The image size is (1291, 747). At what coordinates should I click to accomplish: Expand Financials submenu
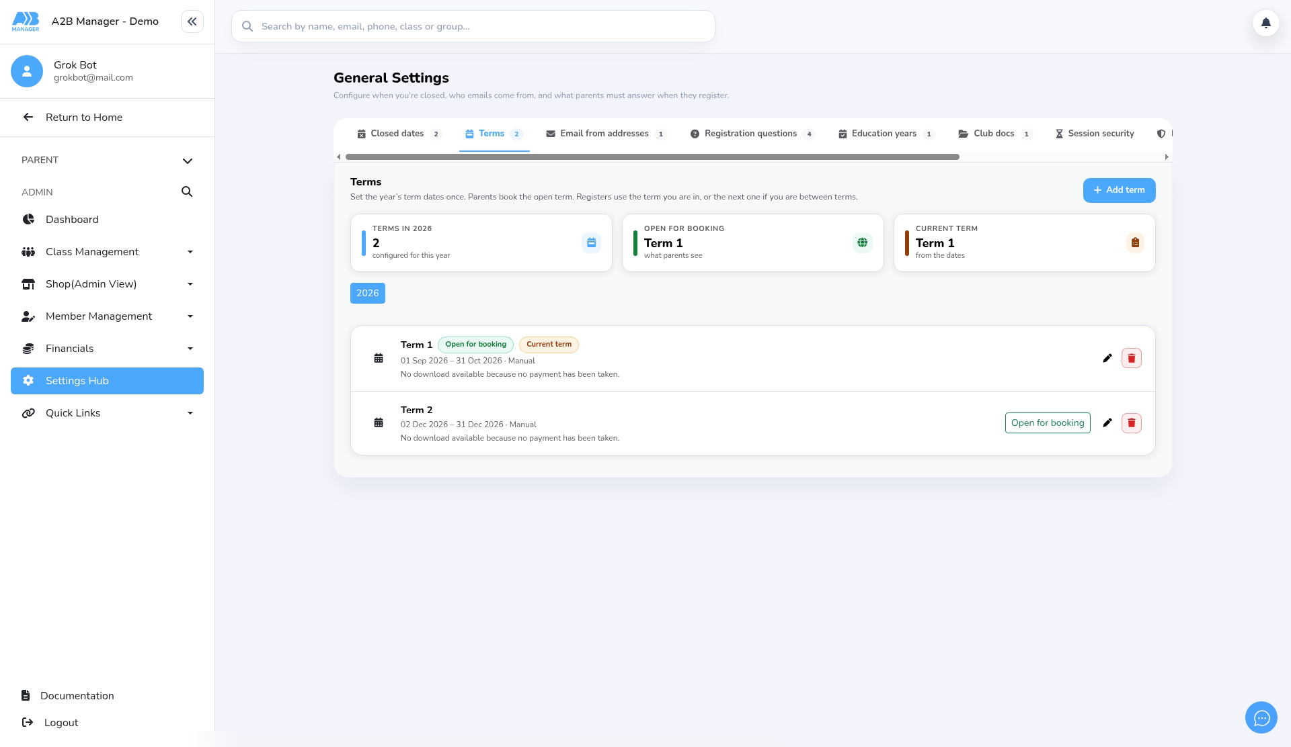(190, 349)
